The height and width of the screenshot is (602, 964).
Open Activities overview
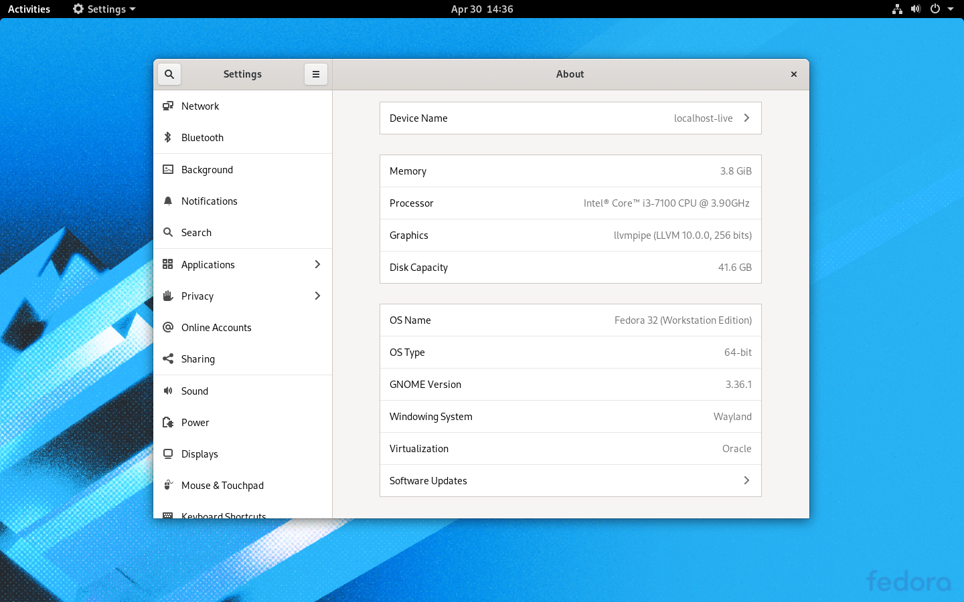pyautogui.click(x=29, y=9)
